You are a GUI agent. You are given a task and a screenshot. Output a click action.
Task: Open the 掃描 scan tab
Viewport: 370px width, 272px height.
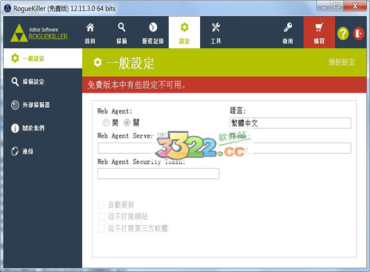tap(121, 33)
